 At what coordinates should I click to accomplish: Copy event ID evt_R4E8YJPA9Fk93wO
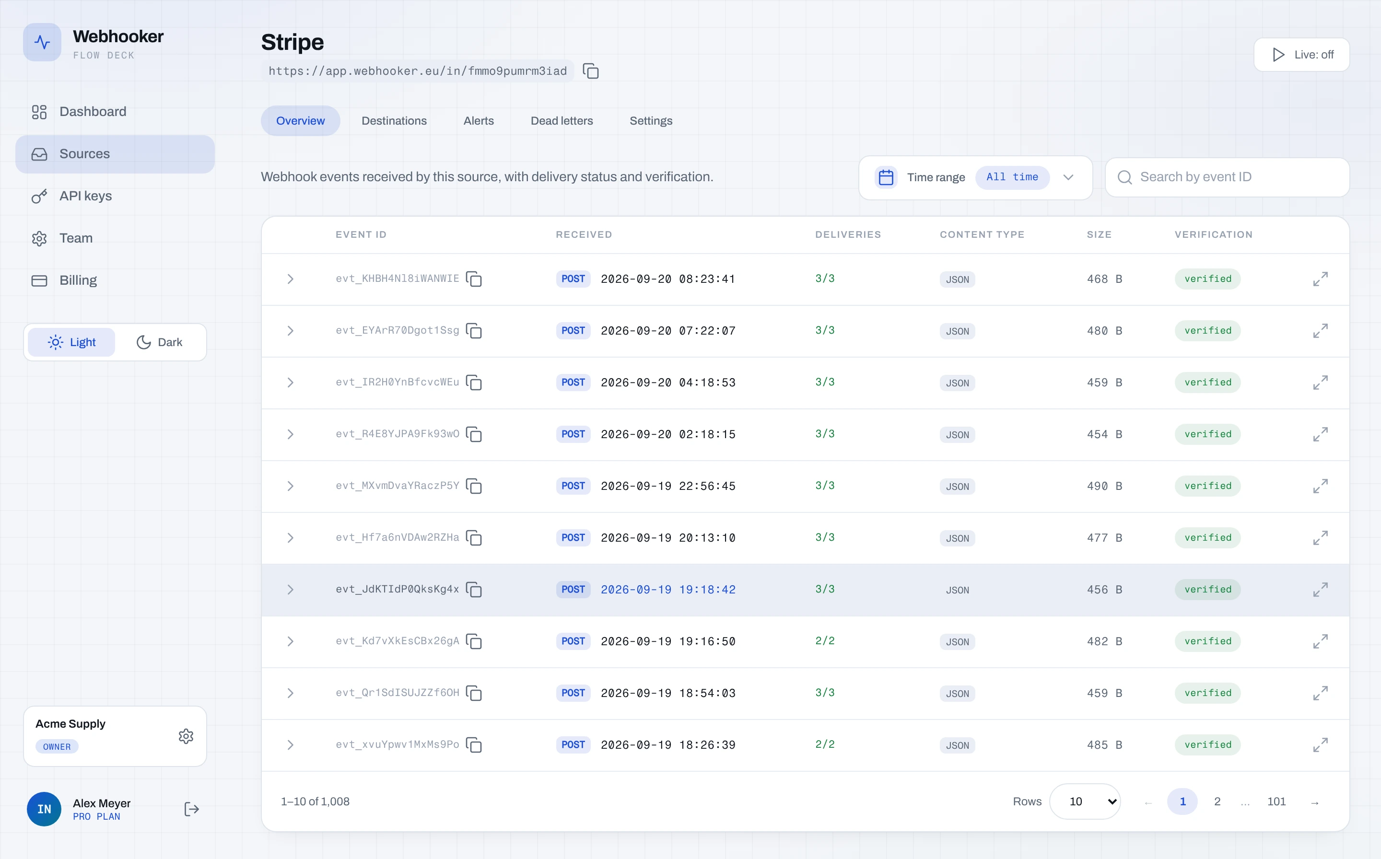pyautogui.click(x=473, y=434)
